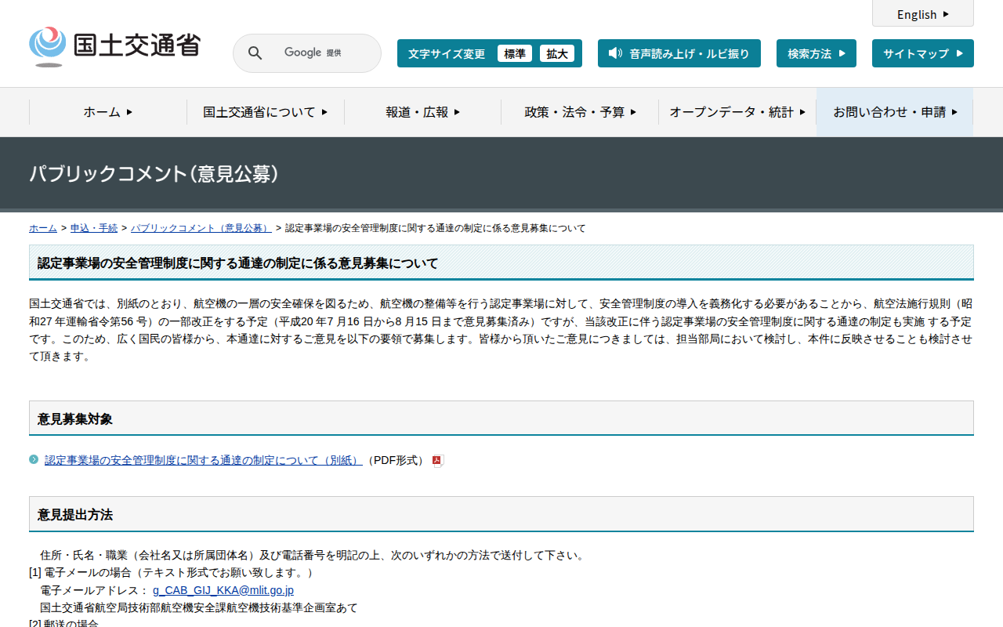Click the 申込・手続 breadcrumb link
Screen dimensions: 1003x627
tap(94, 228)
